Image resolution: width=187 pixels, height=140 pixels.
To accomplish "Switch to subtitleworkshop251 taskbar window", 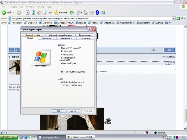I will (80, 137).
